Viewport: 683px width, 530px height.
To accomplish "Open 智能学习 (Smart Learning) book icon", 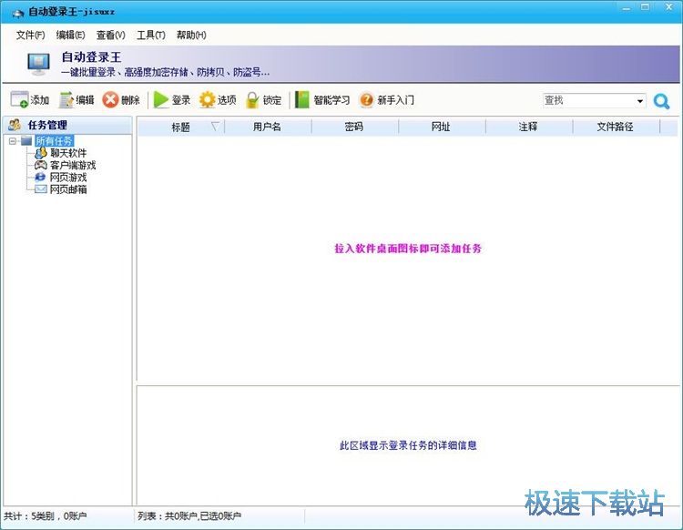I will pos(301,100).
